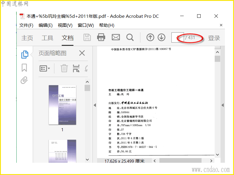Open the 窗口(W) menu
Screen dimensions: 234x175
(86, 25)
